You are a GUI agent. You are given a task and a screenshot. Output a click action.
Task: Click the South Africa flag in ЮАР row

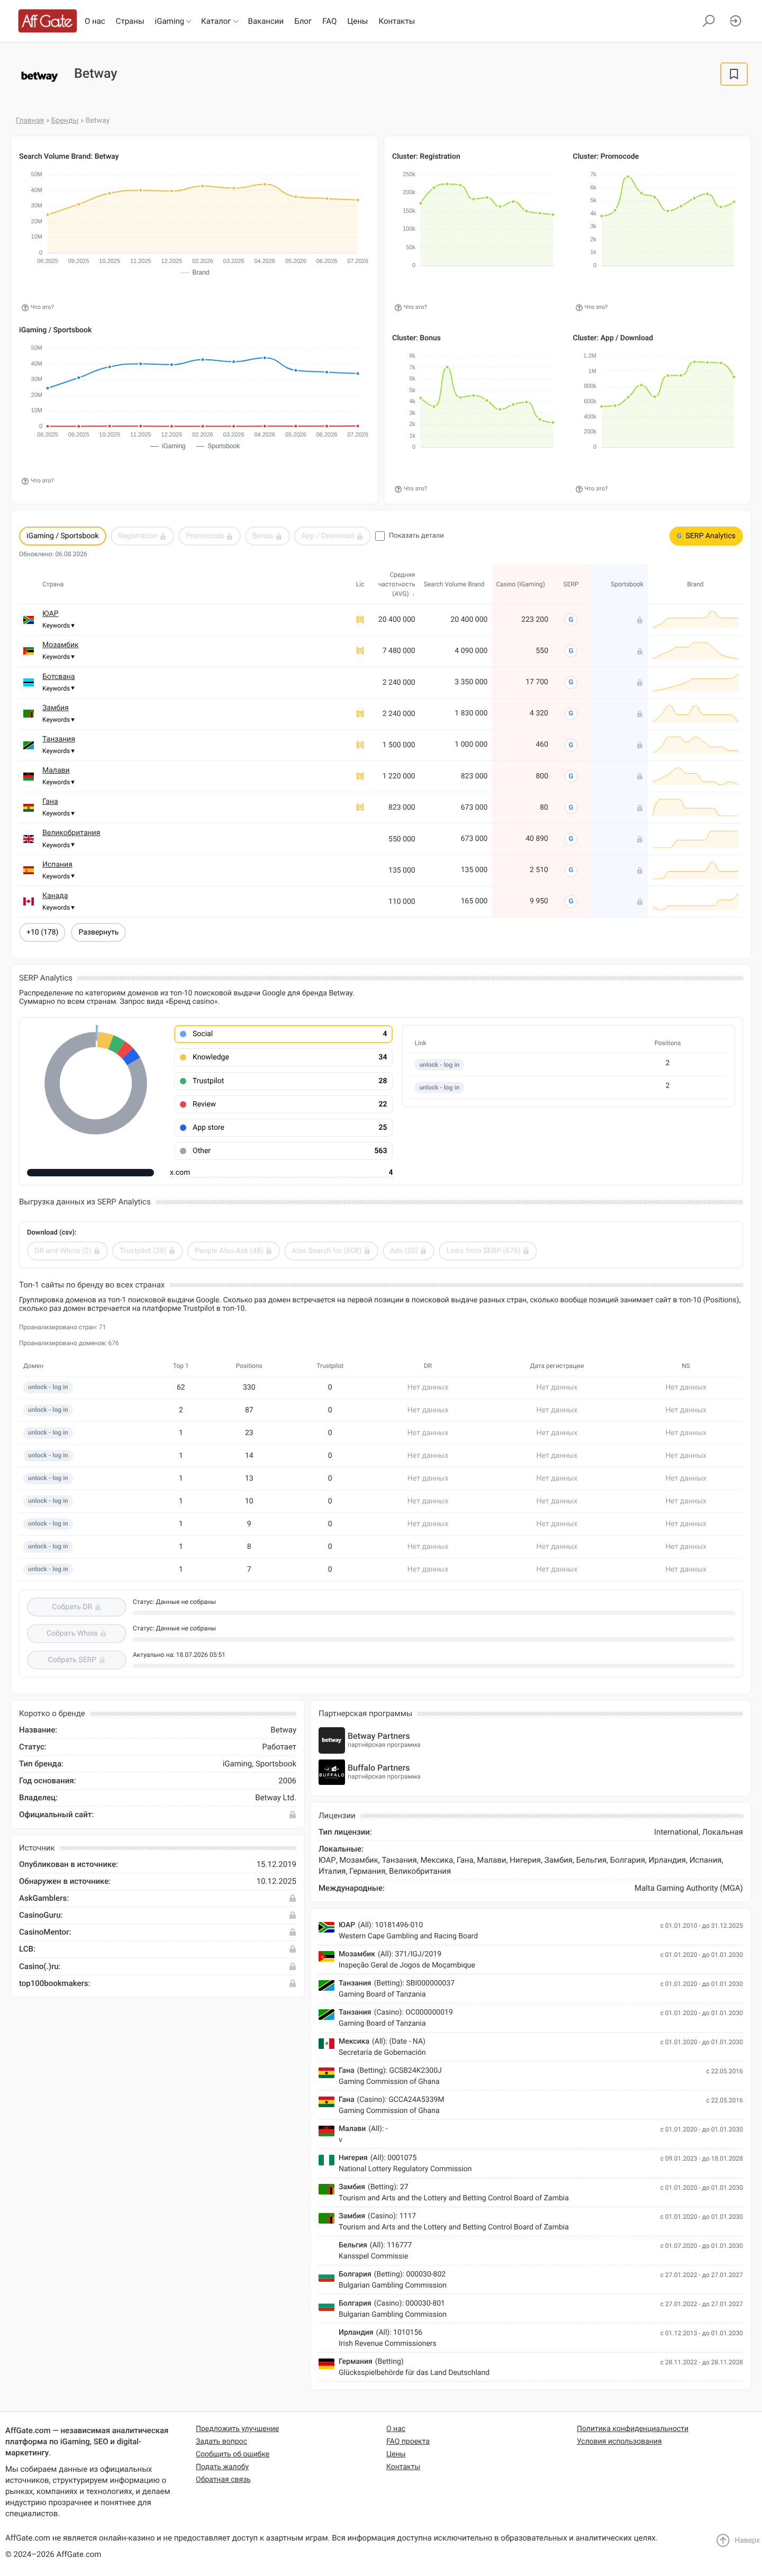pos(28,620)
